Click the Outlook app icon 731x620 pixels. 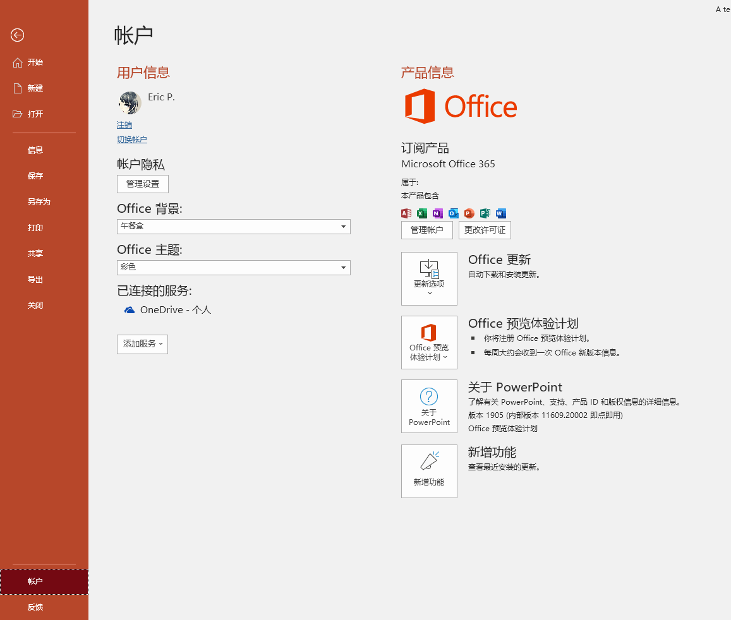(x=453, y=213)
